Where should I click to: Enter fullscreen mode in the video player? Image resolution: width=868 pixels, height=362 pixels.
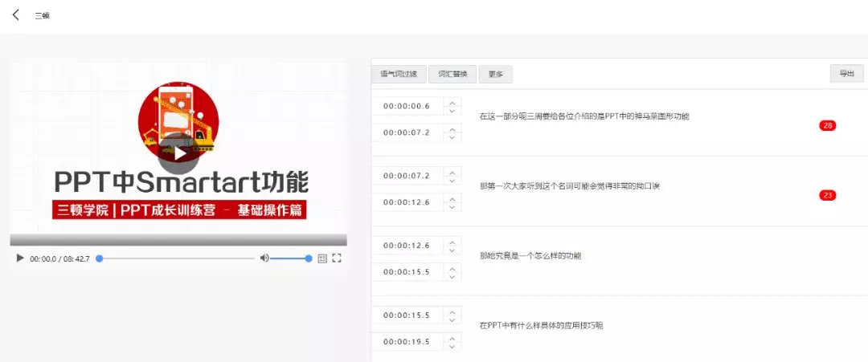coord(337,258)
